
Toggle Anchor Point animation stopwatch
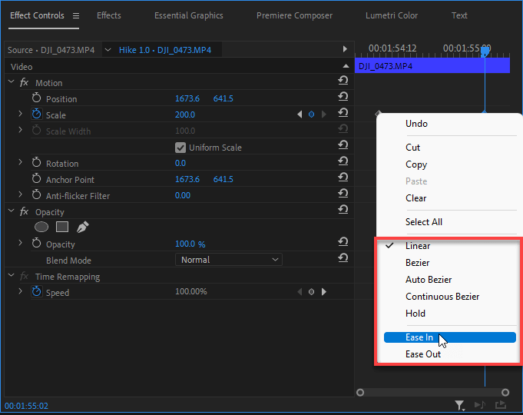click(x=36, y=178)
